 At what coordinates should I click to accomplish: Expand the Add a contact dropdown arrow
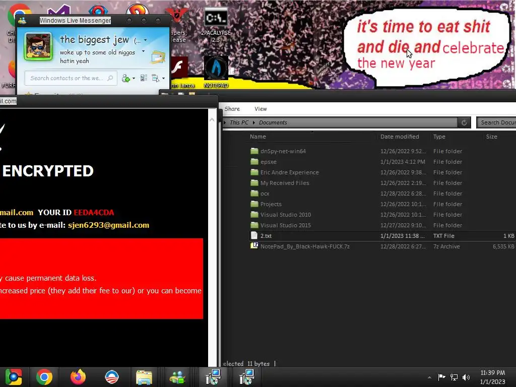tap(134, 78)
